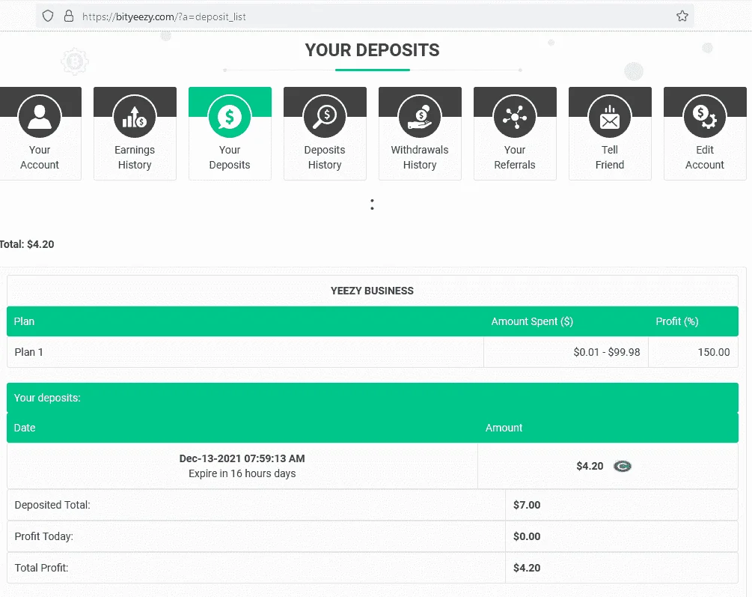752x597 pixels.
Task: Click the padlock site security icon
Action: (69, 16)
